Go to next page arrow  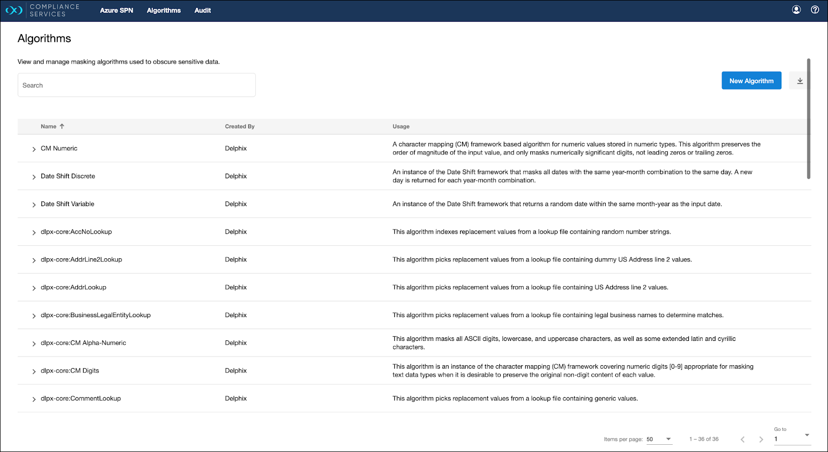pyautogui.click(x=761, y=439)
